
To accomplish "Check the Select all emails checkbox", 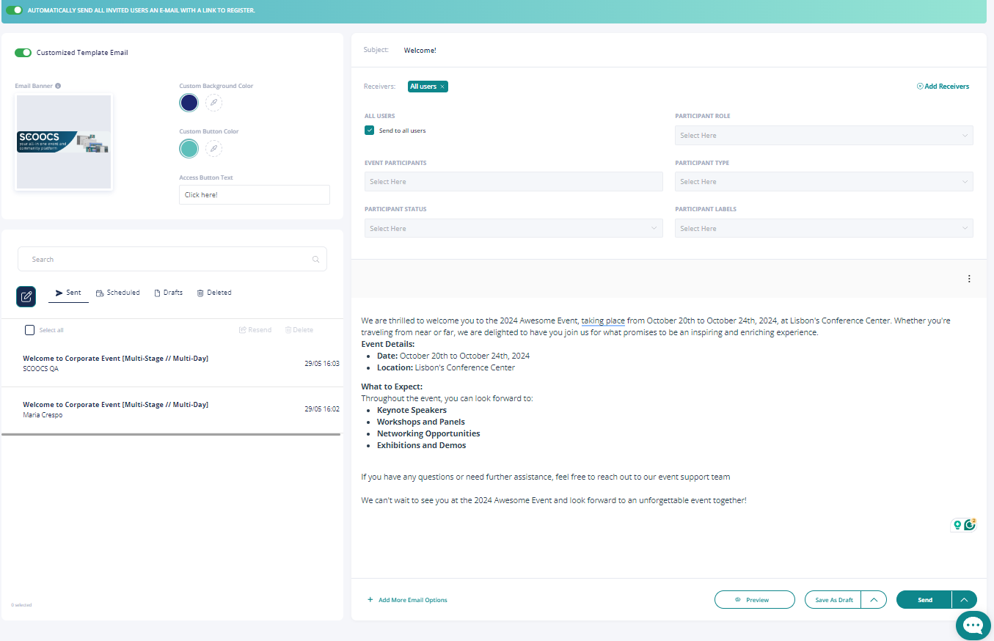I will tap(29, 330).
